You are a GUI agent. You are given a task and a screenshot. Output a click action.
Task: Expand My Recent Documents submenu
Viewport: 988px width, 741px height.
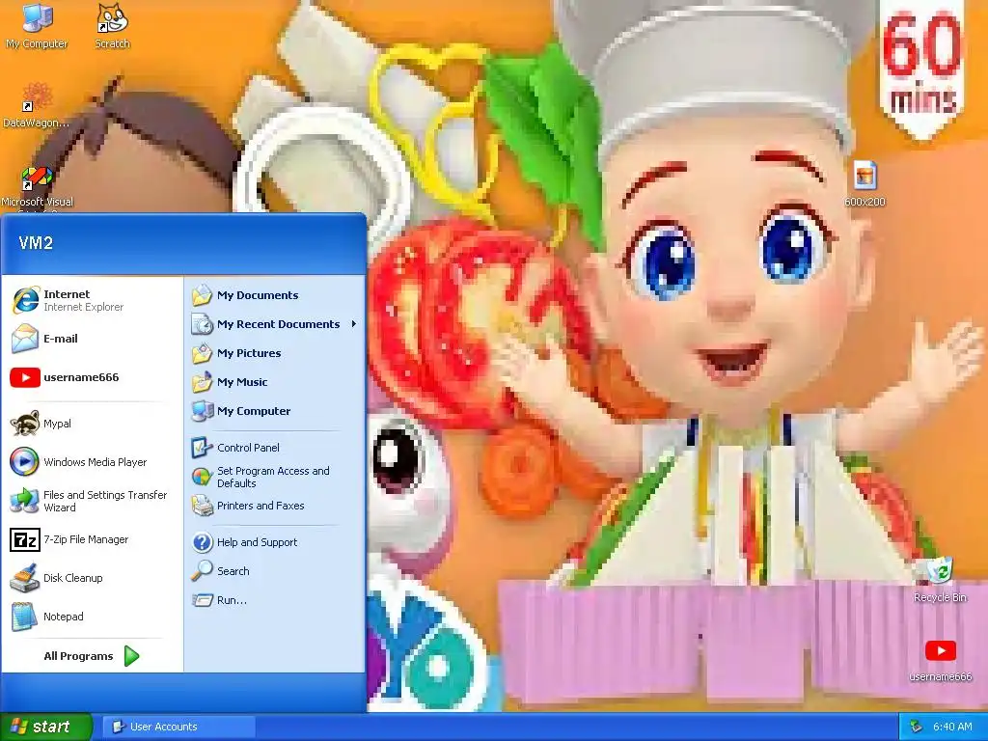click(275, 324)
